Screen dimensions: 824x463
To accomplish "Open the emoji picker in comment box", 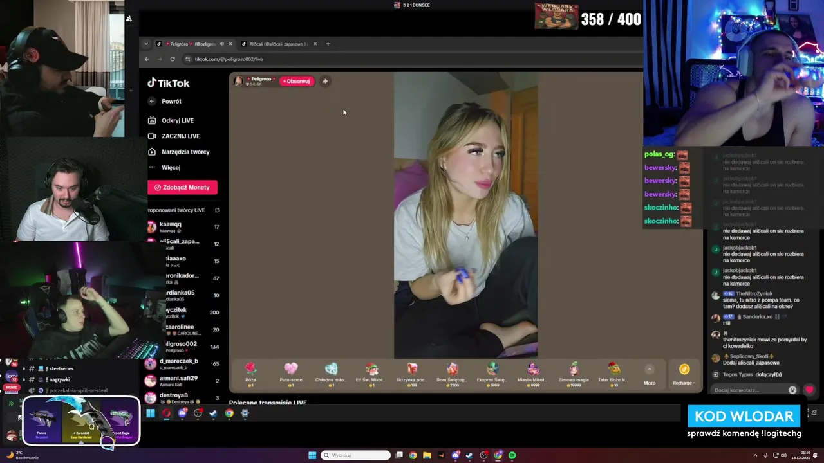I will (792, 390).
